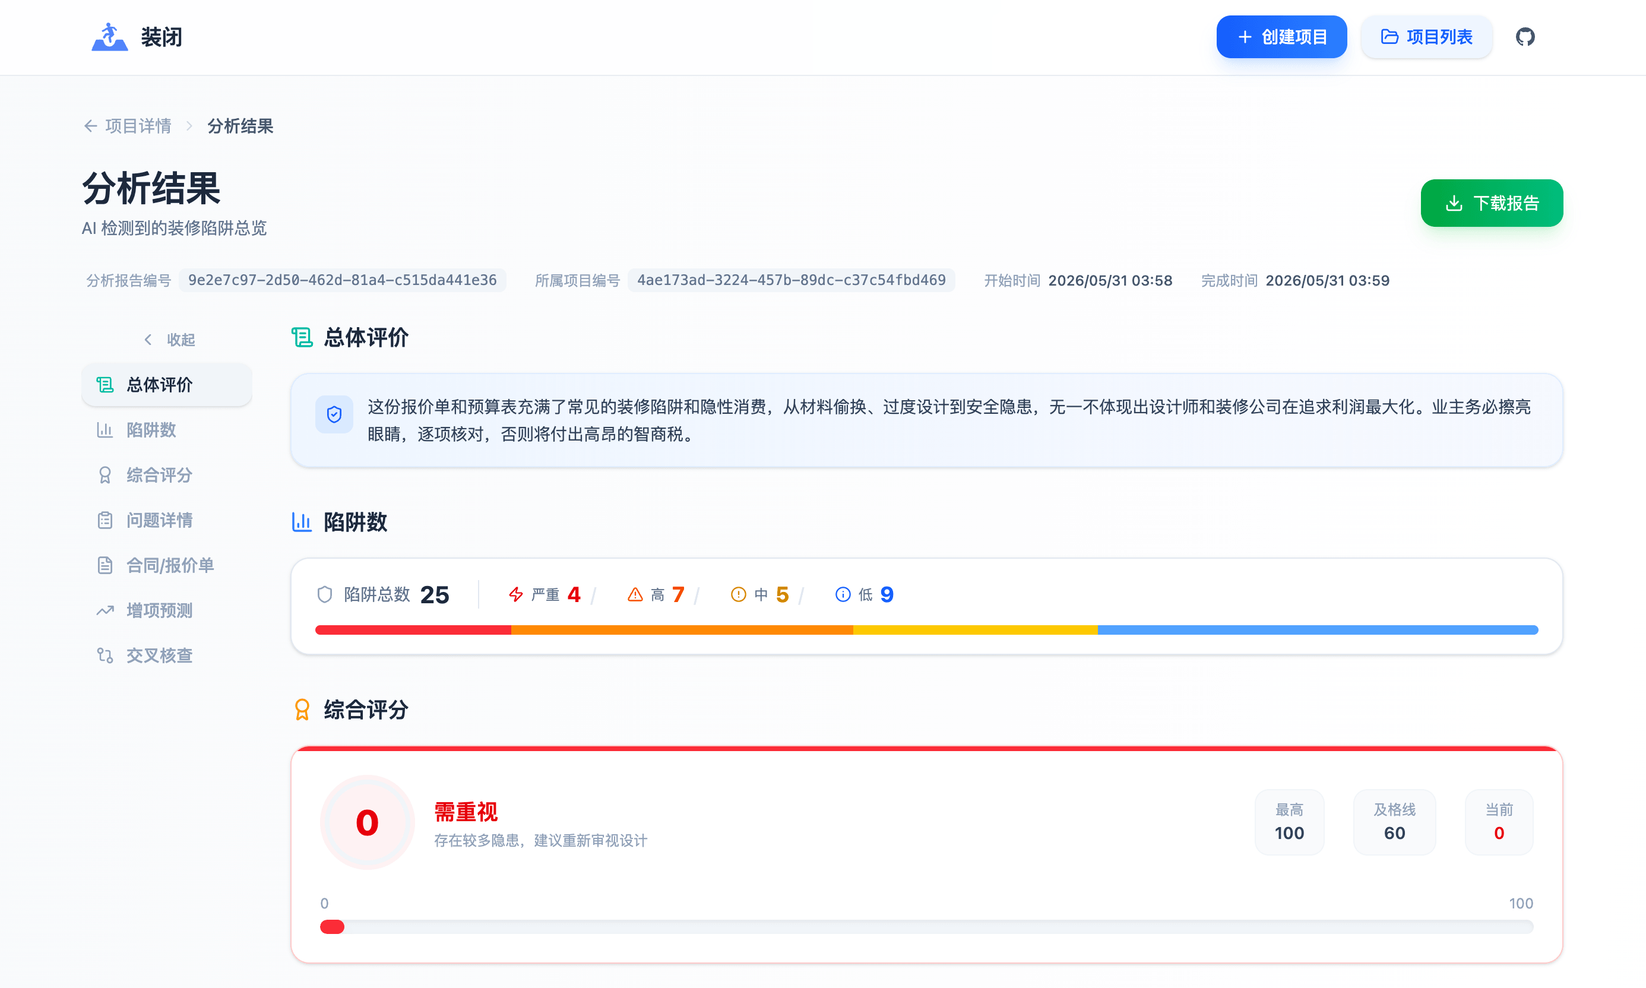Click the award icon beside 综合评分 heading
Viewport: 1646px width, 988px height.
coord(302,710)
